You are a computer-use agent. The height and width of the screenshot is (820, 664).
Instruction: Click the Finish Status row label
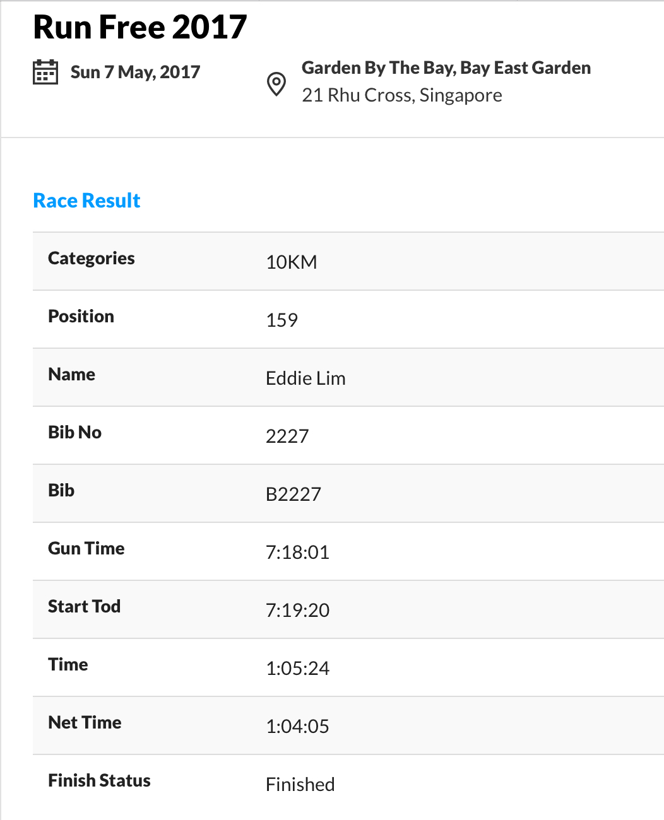pyautogui.click(x=99, y=780)
